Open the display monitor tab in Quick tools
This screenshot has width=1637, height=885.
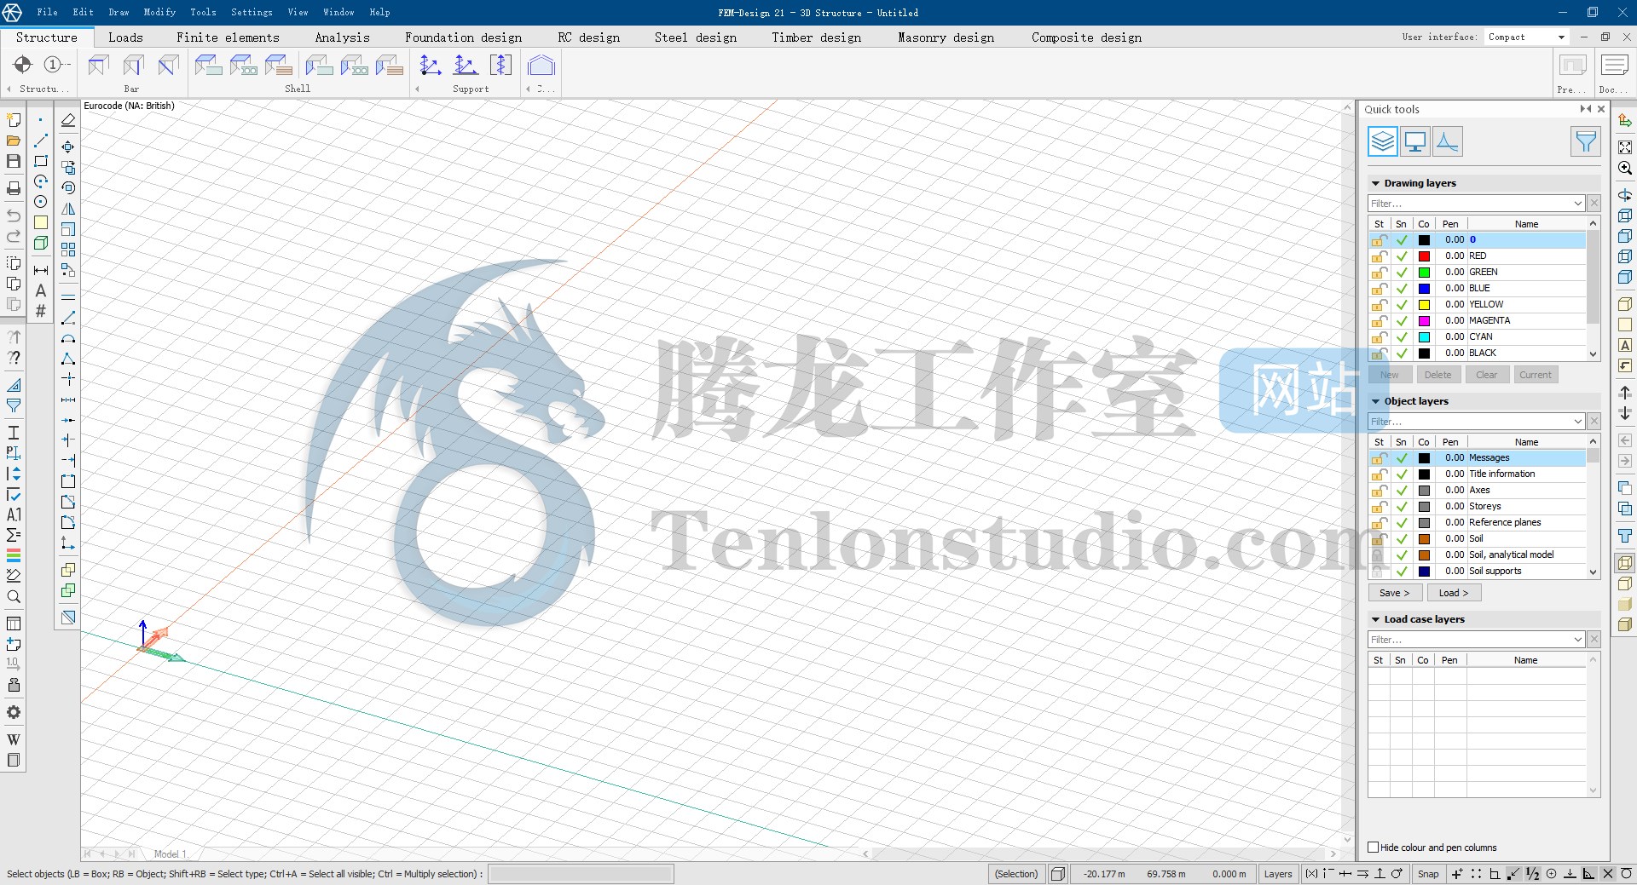pyautogui.click(x=1415, y=141)
